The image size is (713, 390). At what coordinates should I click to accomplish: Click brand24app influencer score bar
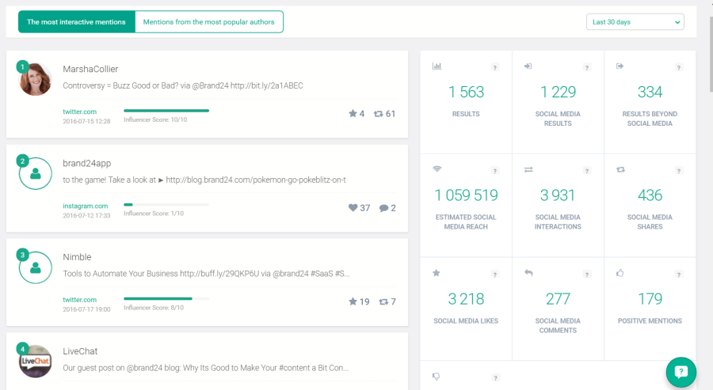(x=166, y=205)
